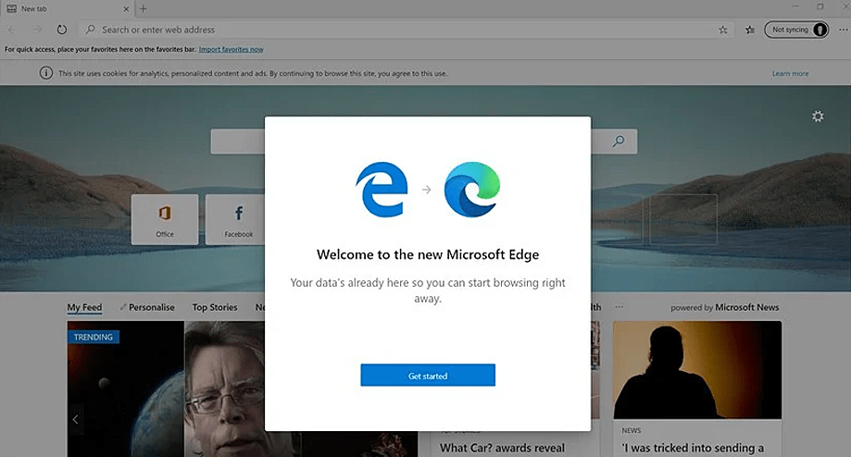Select the Top Stories tab
The width and height of the screenshot is (851, 457).
[215, 307]
